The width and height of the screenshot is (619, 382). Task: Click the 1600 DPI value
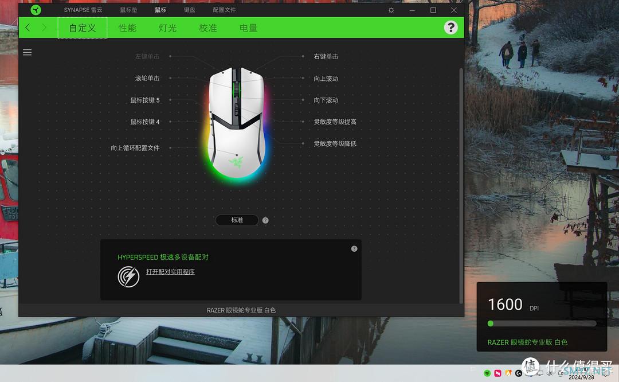coord(505,305)
